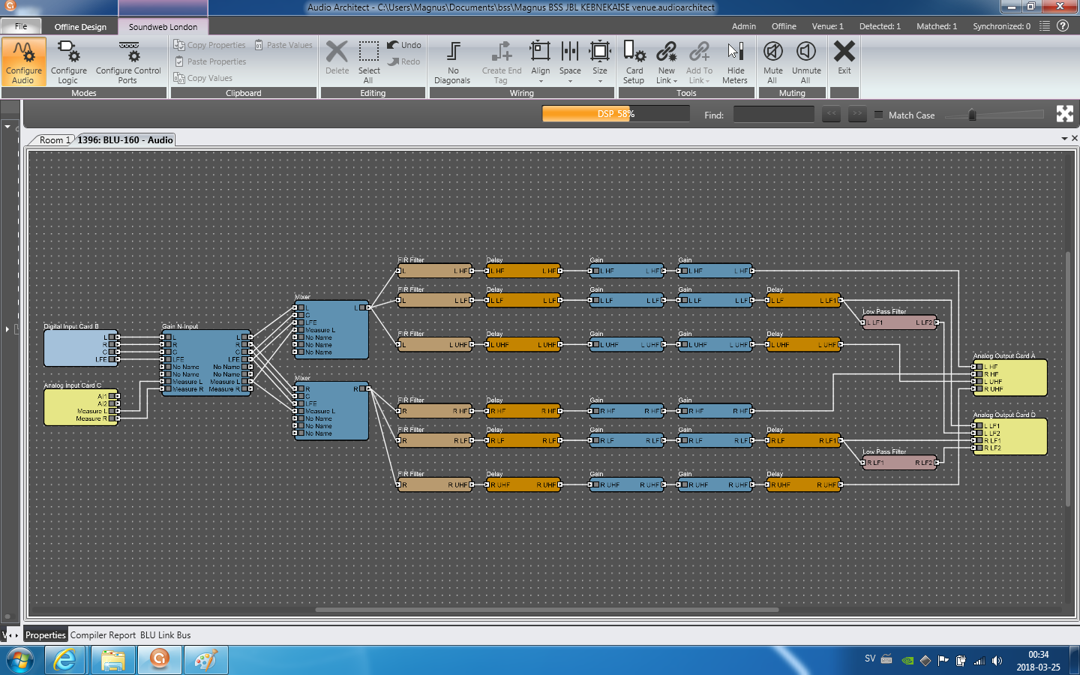
Task: Open the BLU Link Bus tab
Action: coord(166,634)
